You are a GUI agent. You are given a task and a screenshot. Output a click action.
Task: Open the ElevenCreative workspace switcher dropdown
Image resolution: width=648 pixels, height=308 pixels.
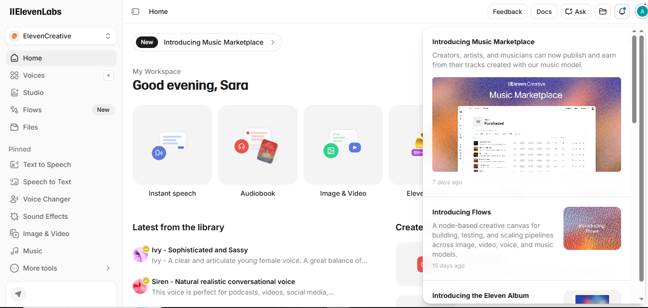pos(61,36)
